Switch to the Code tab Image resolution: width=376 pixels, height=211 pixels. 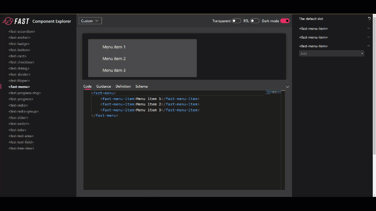coord(88,86)
